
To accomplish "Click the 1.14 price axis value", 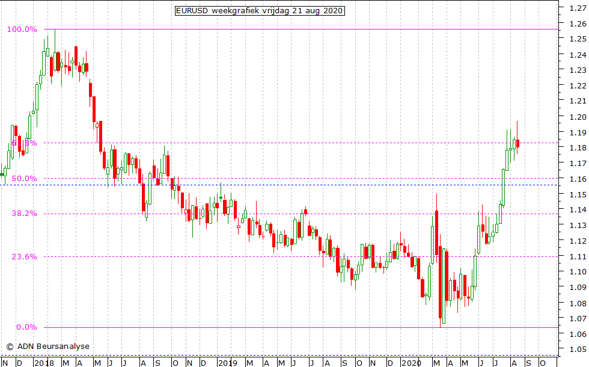I will [x=578, y=210].
